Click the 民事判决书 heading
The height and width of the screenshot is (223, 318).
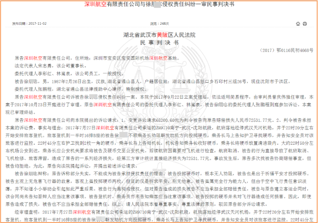(159, 43)
